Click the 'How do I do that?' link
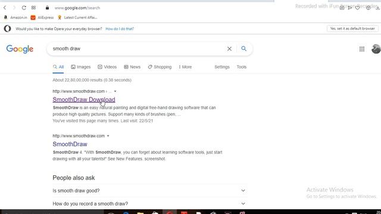Screen dimensions: 381x214 click(120, 29)
